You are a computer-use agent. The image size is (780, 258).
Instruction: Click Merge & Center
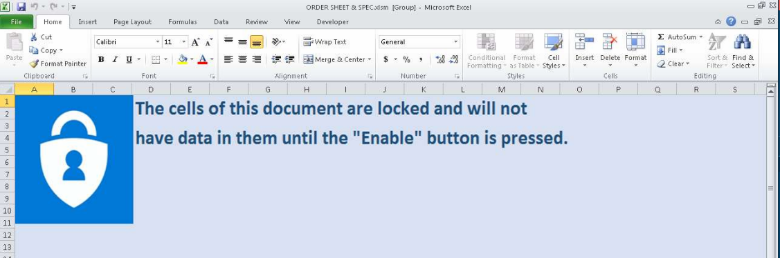[334, 59]
